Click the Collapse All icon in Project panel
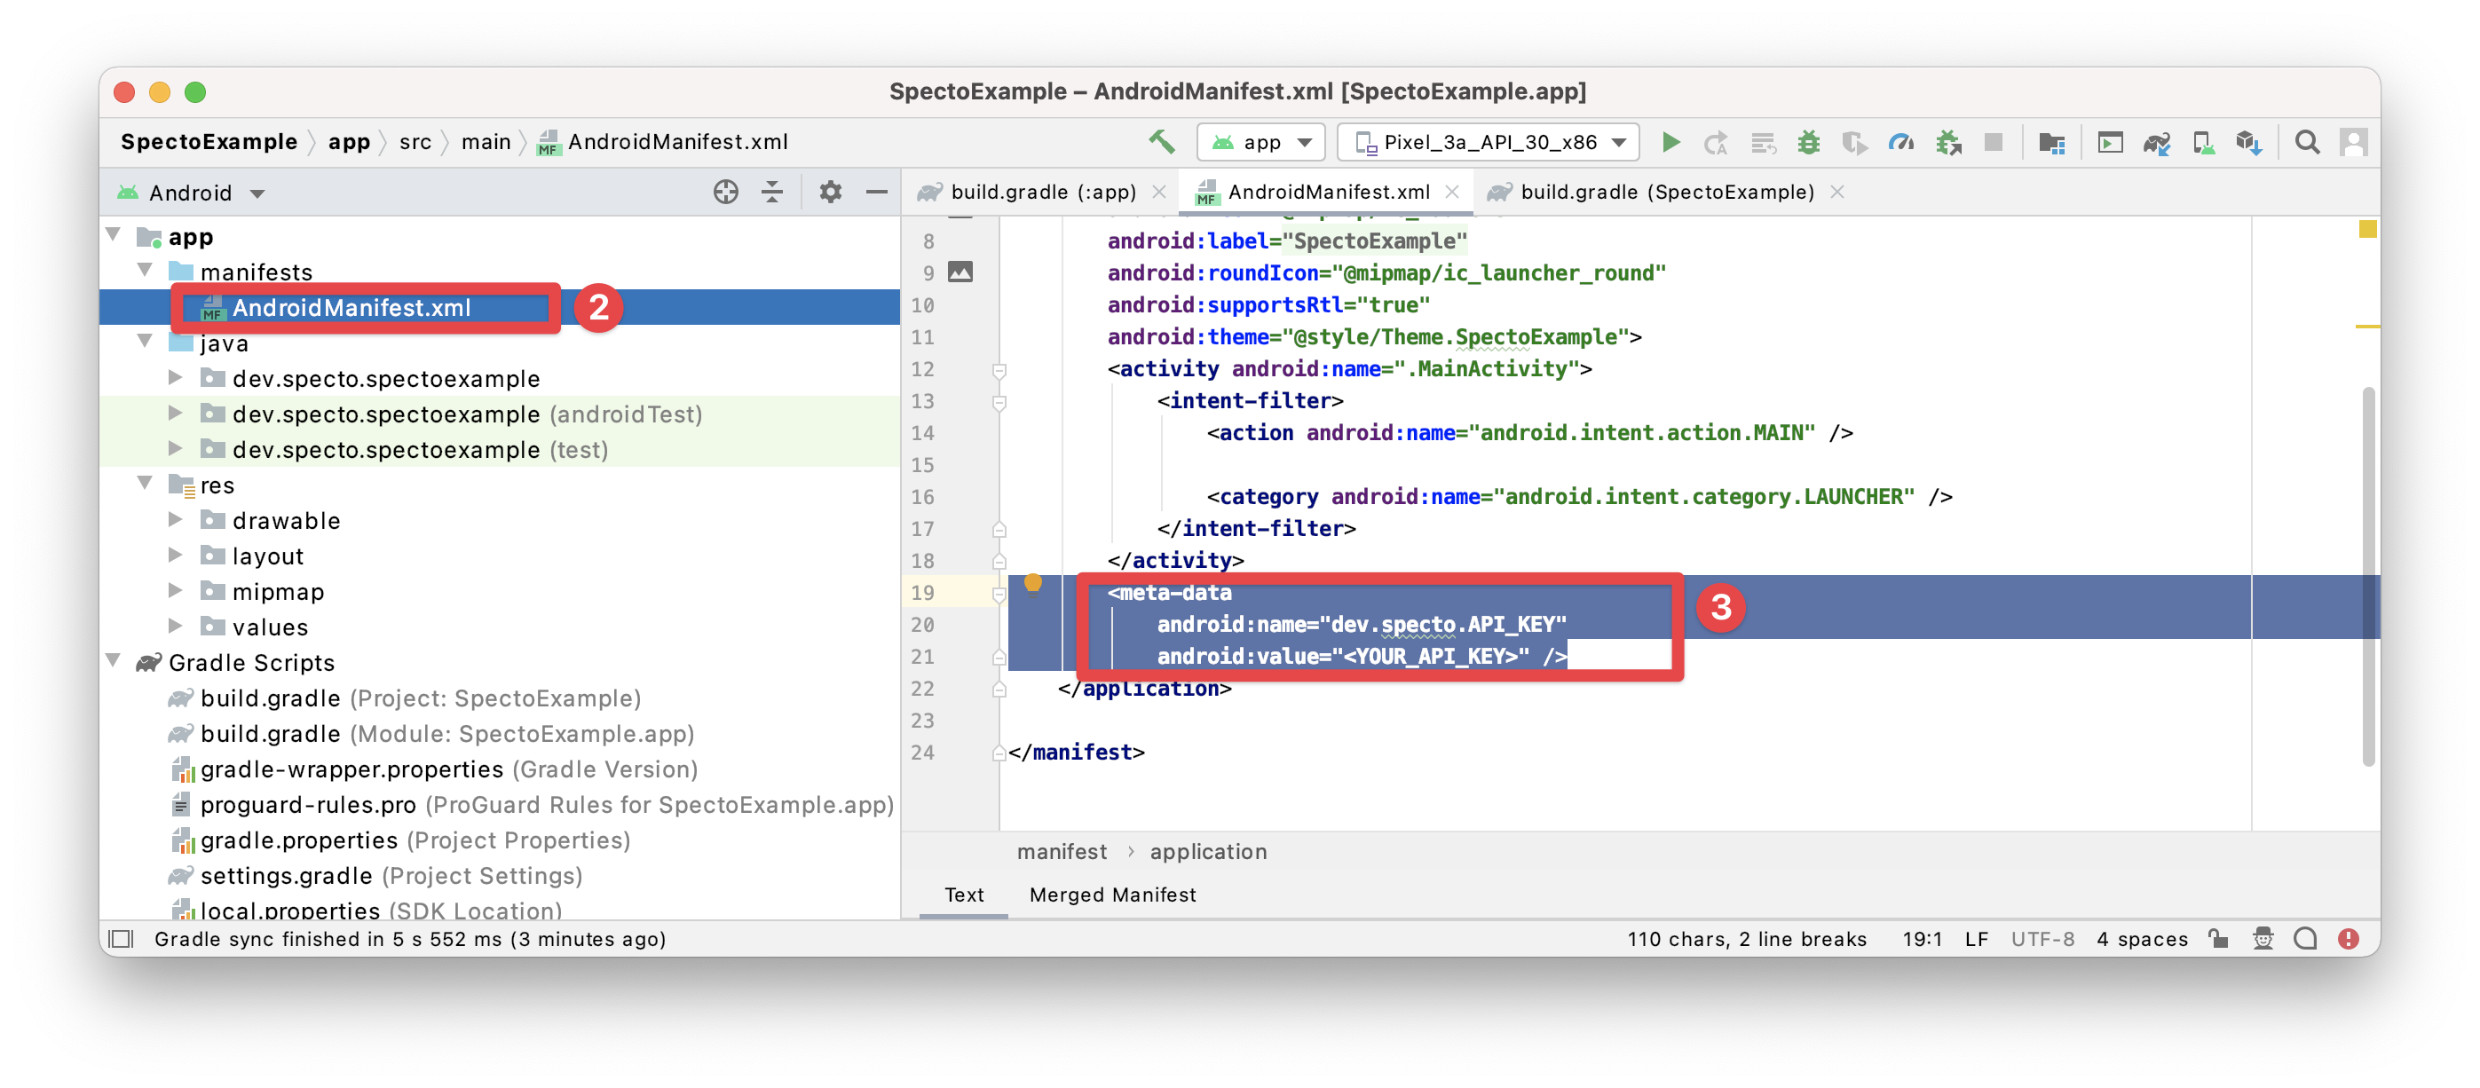This screenshot has height=1088, width=2480. click(x=772, y=193)
